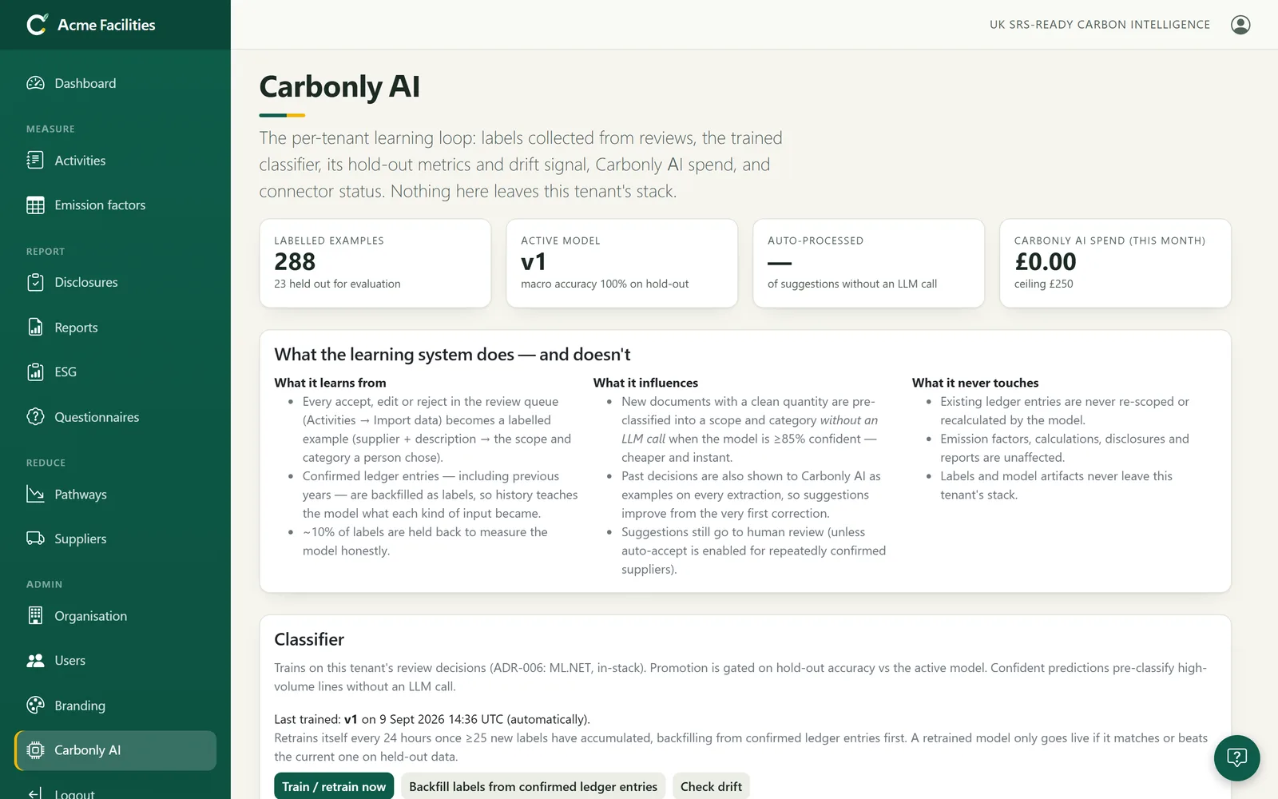Click Logout in the sidebar
1278x799 pixels.
coord(115,793)
